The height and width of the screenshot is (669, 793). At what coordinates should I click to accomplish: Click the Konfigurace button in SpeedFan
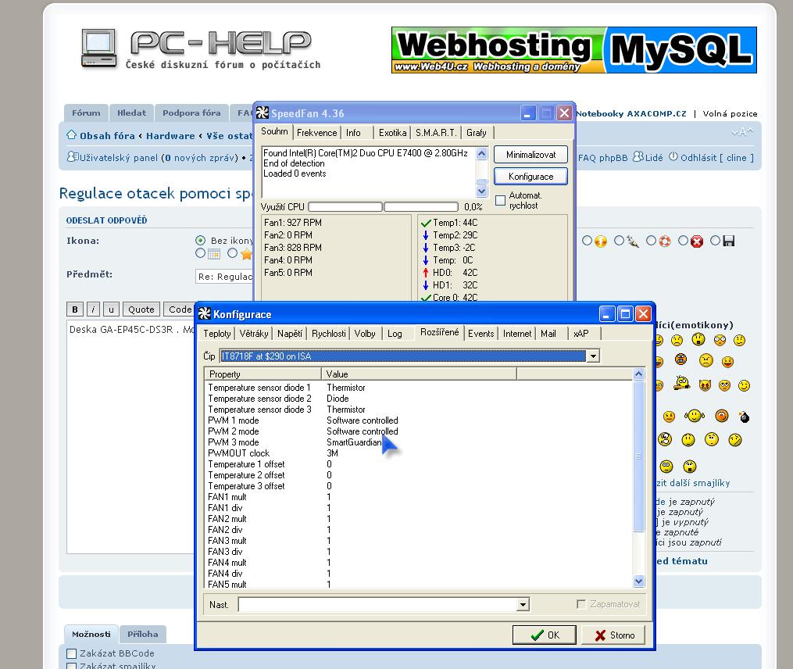530,176
